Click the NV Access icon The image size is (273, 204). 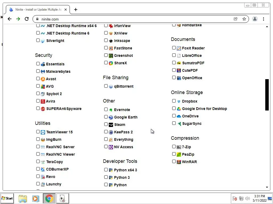111,147
